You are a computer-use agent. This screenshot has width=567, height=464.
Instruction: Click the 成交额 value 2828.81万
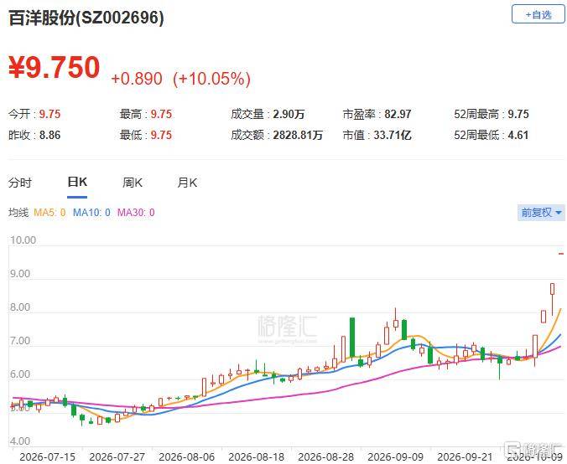(x=298, y=135)
